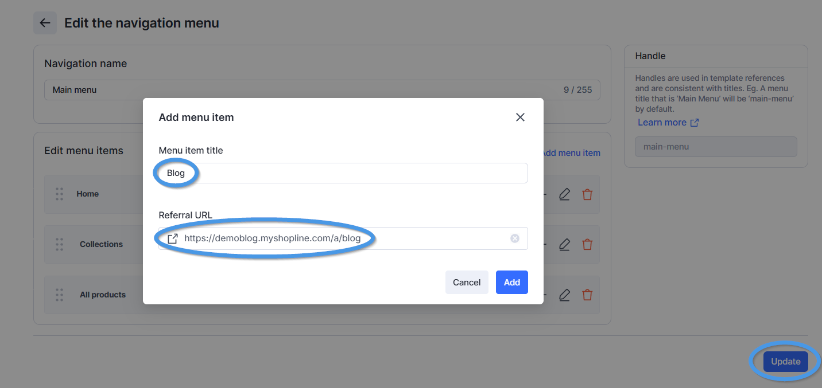
Task: Close the Add menu item dialog
Action: pyautogui.click(x=520, y=117)
